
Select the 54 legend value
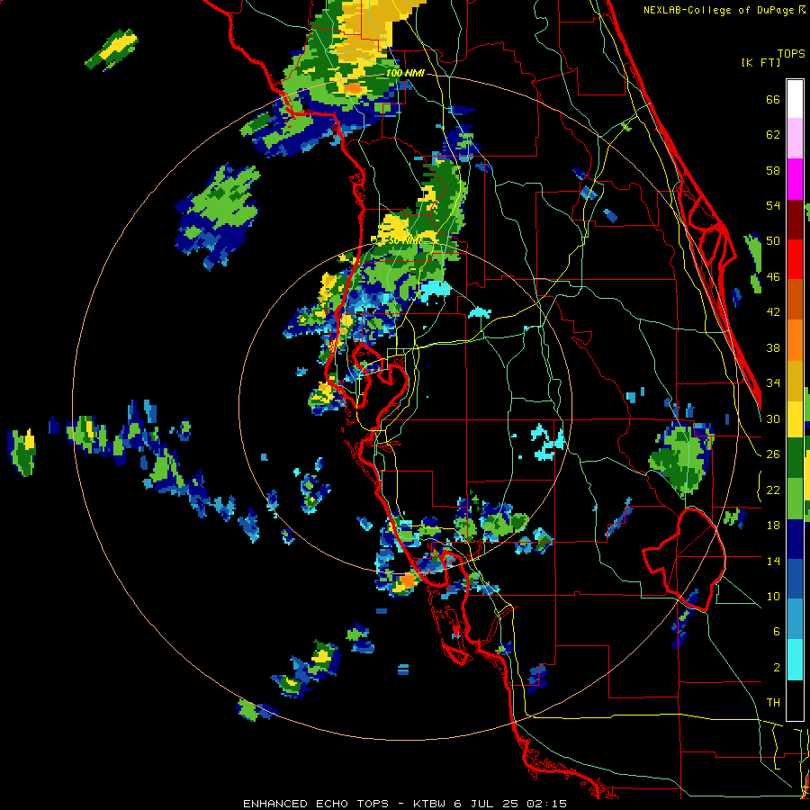(x=773, y=206)
